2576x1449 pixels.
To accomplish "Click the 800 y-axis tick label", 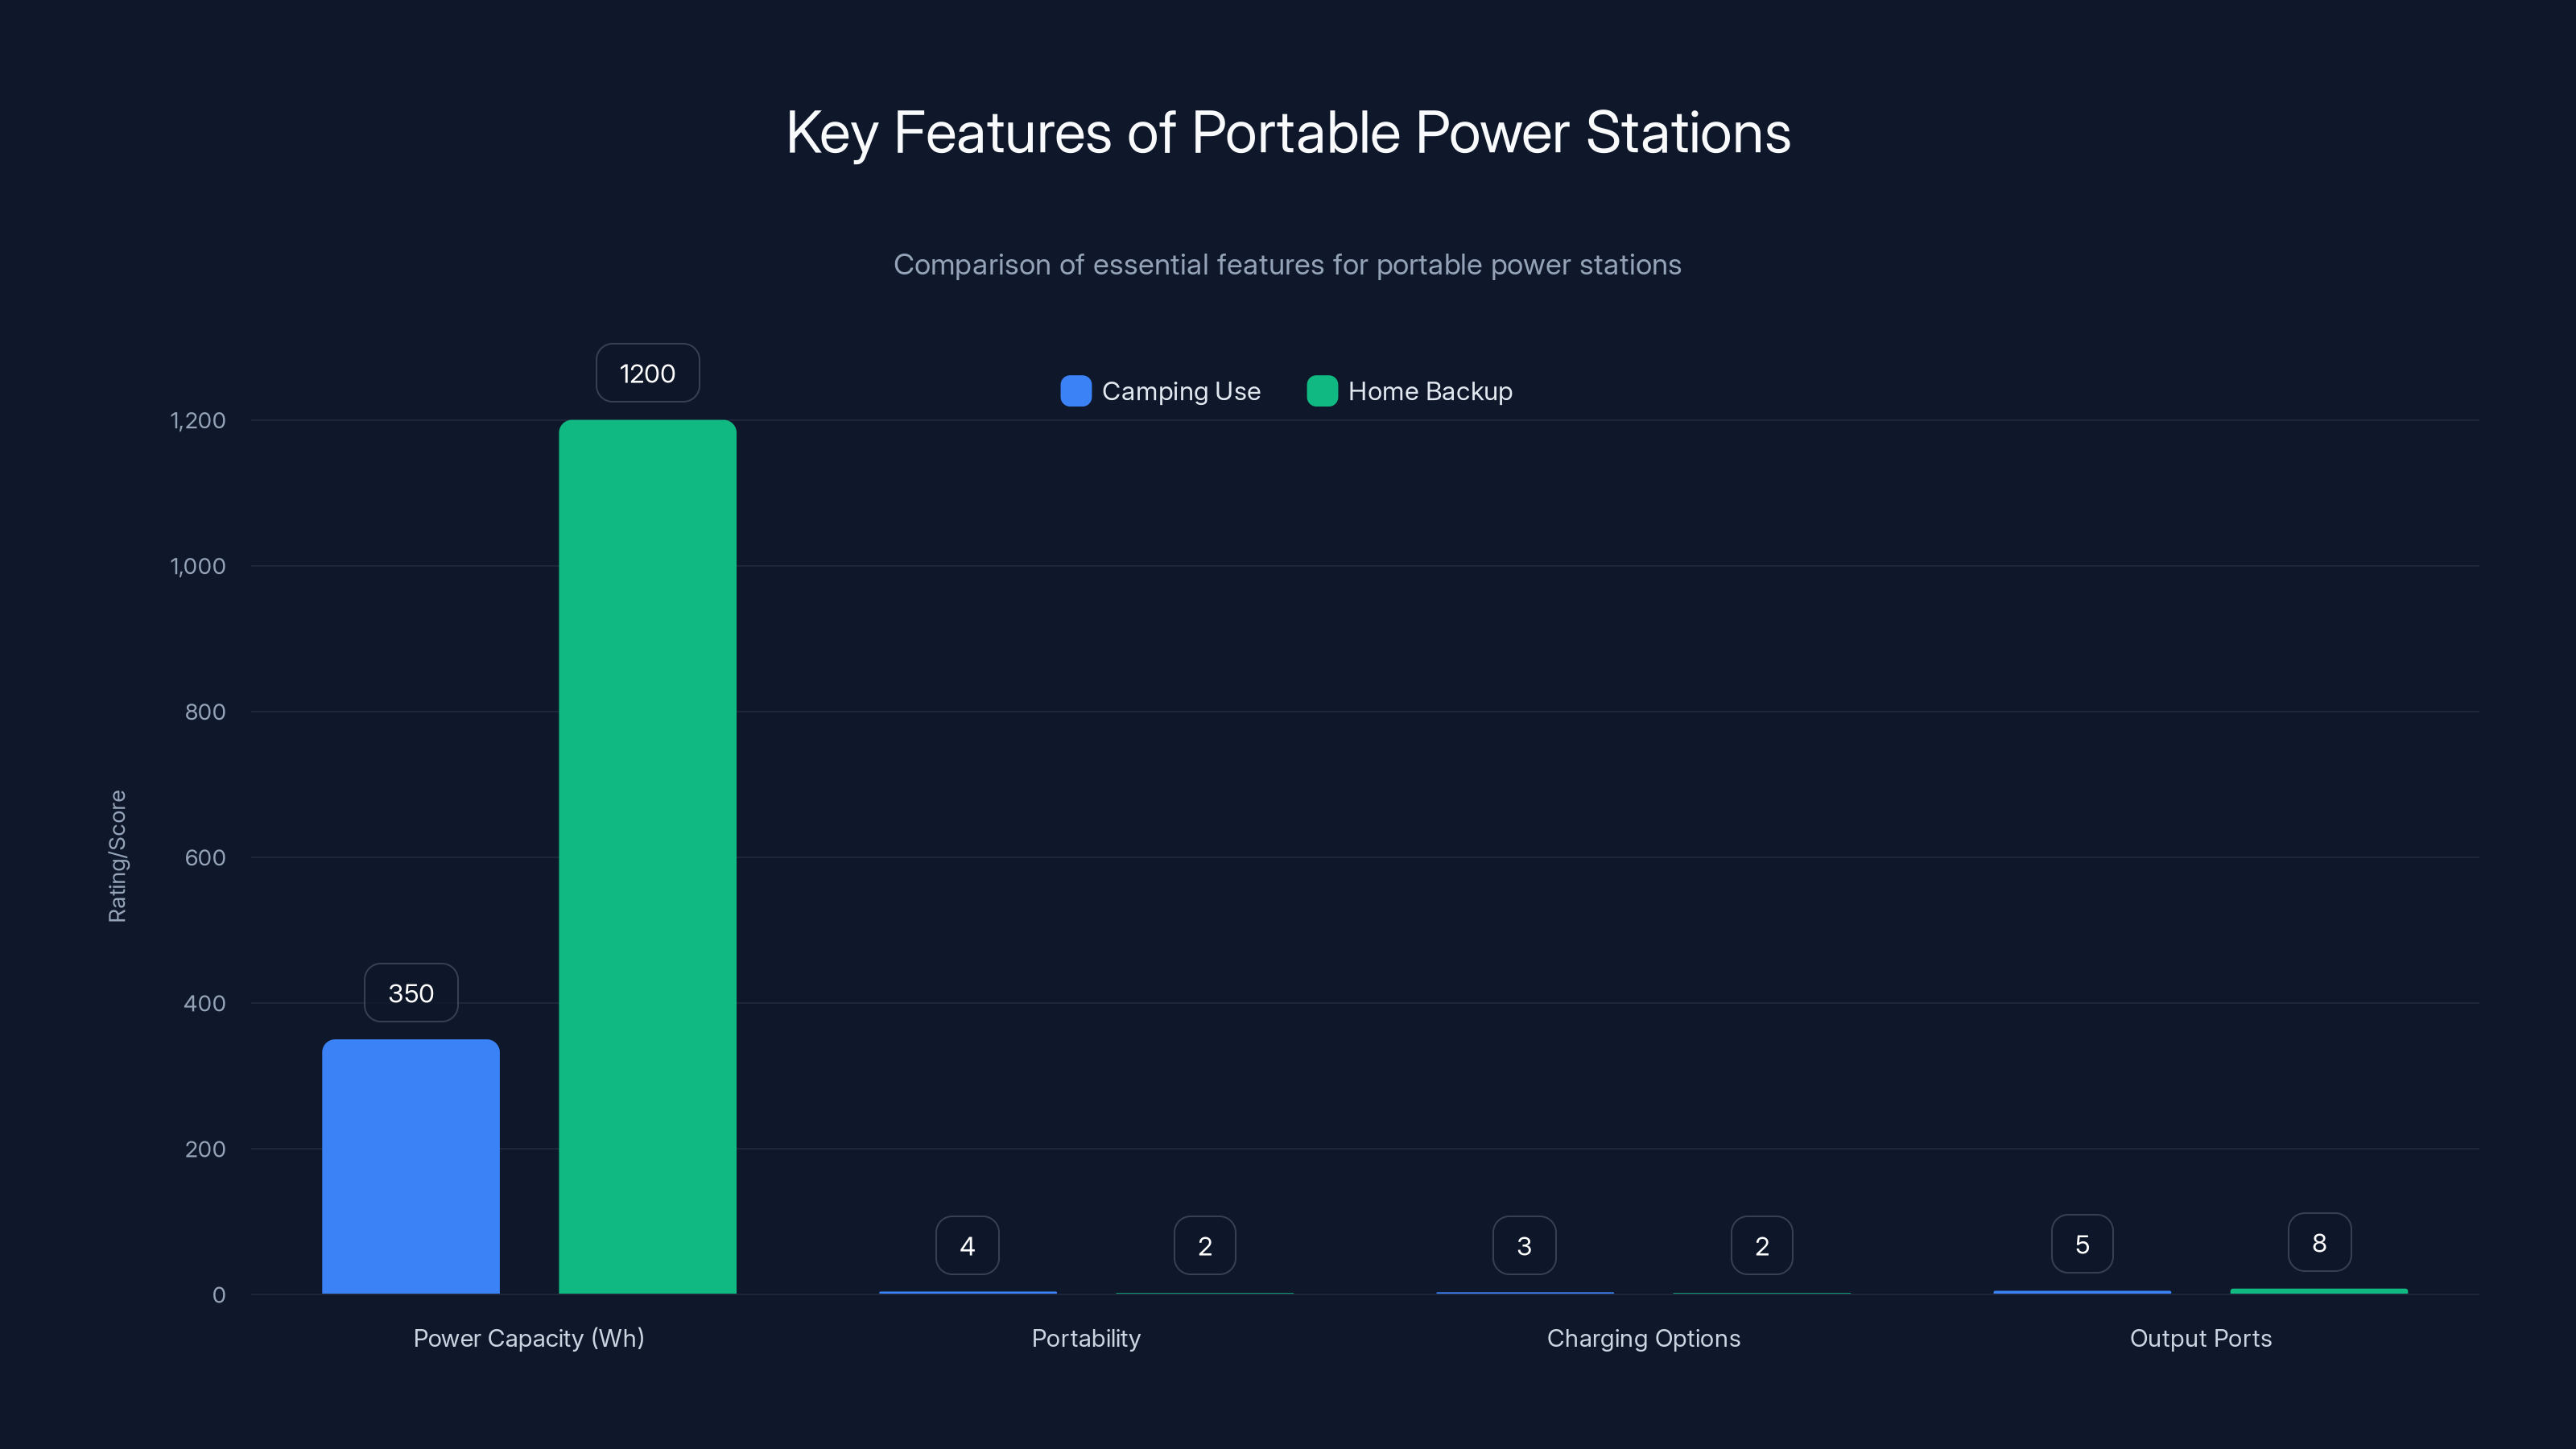I will click(205, 712).
